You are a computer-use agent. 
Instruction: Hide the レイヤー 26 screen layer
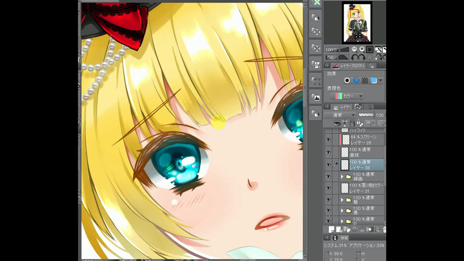(x=328, y=140)
